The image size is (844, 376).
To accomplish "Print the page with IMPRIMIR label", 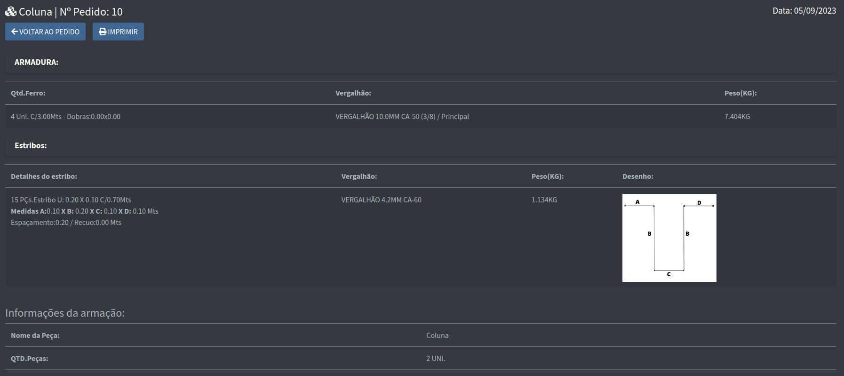I will click(123, 32).
